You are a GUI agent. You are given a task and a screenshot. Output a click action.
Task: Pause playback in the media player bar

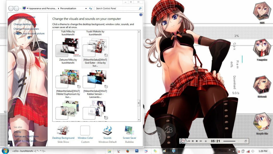193,141
